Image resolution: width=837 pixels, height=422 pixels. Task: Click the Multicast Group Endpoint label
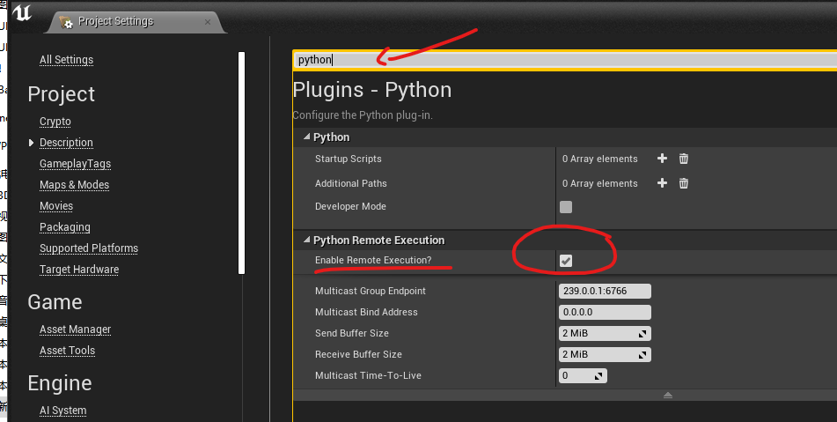coord(371,291)
